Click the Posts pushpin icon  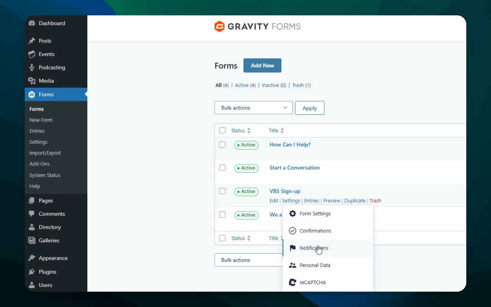32,41
